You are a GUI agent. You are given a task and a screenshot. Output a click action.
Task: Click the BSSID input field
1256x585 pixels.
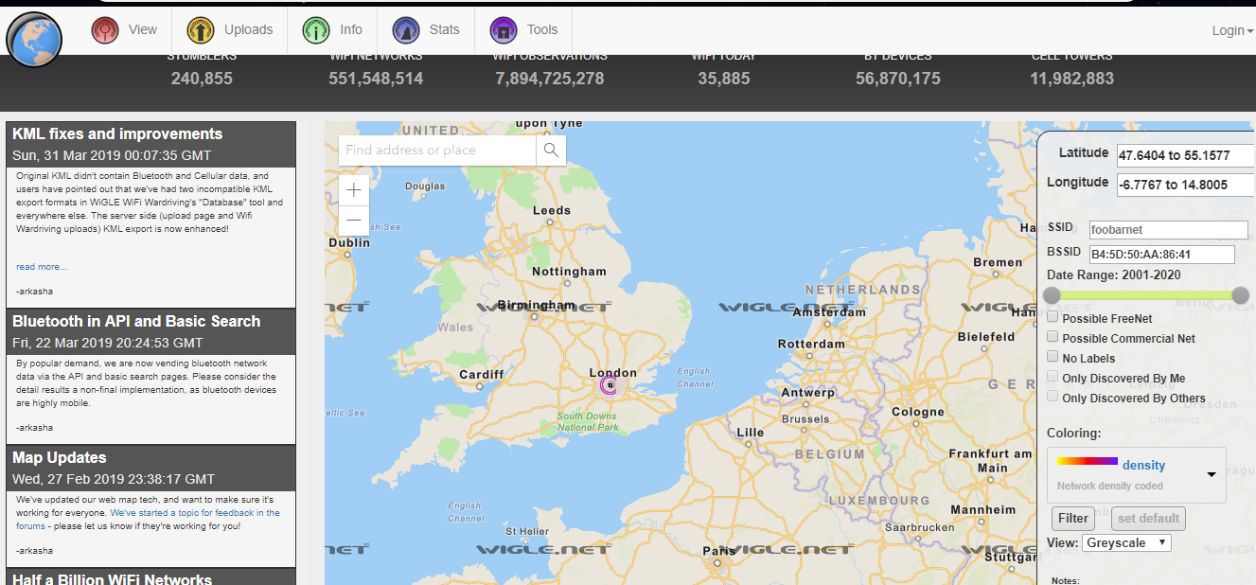coord(1161,254)
